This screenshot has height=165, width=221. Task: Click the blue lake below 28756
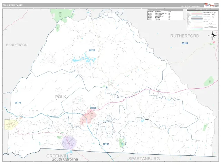click(85, 59)
